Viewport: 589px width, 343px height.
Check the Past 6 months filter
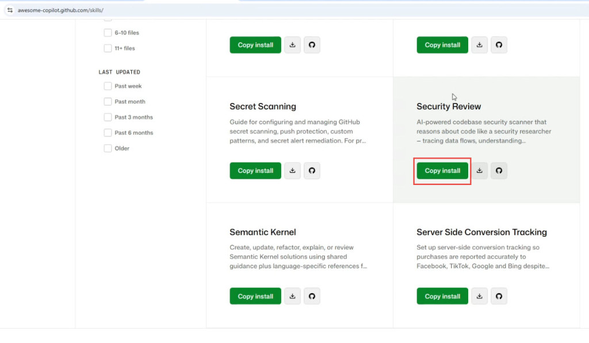108,133
